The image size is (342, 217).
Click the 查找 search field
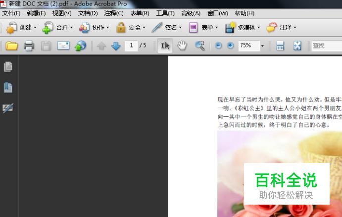pyautogui.click(x=327, y=46)
